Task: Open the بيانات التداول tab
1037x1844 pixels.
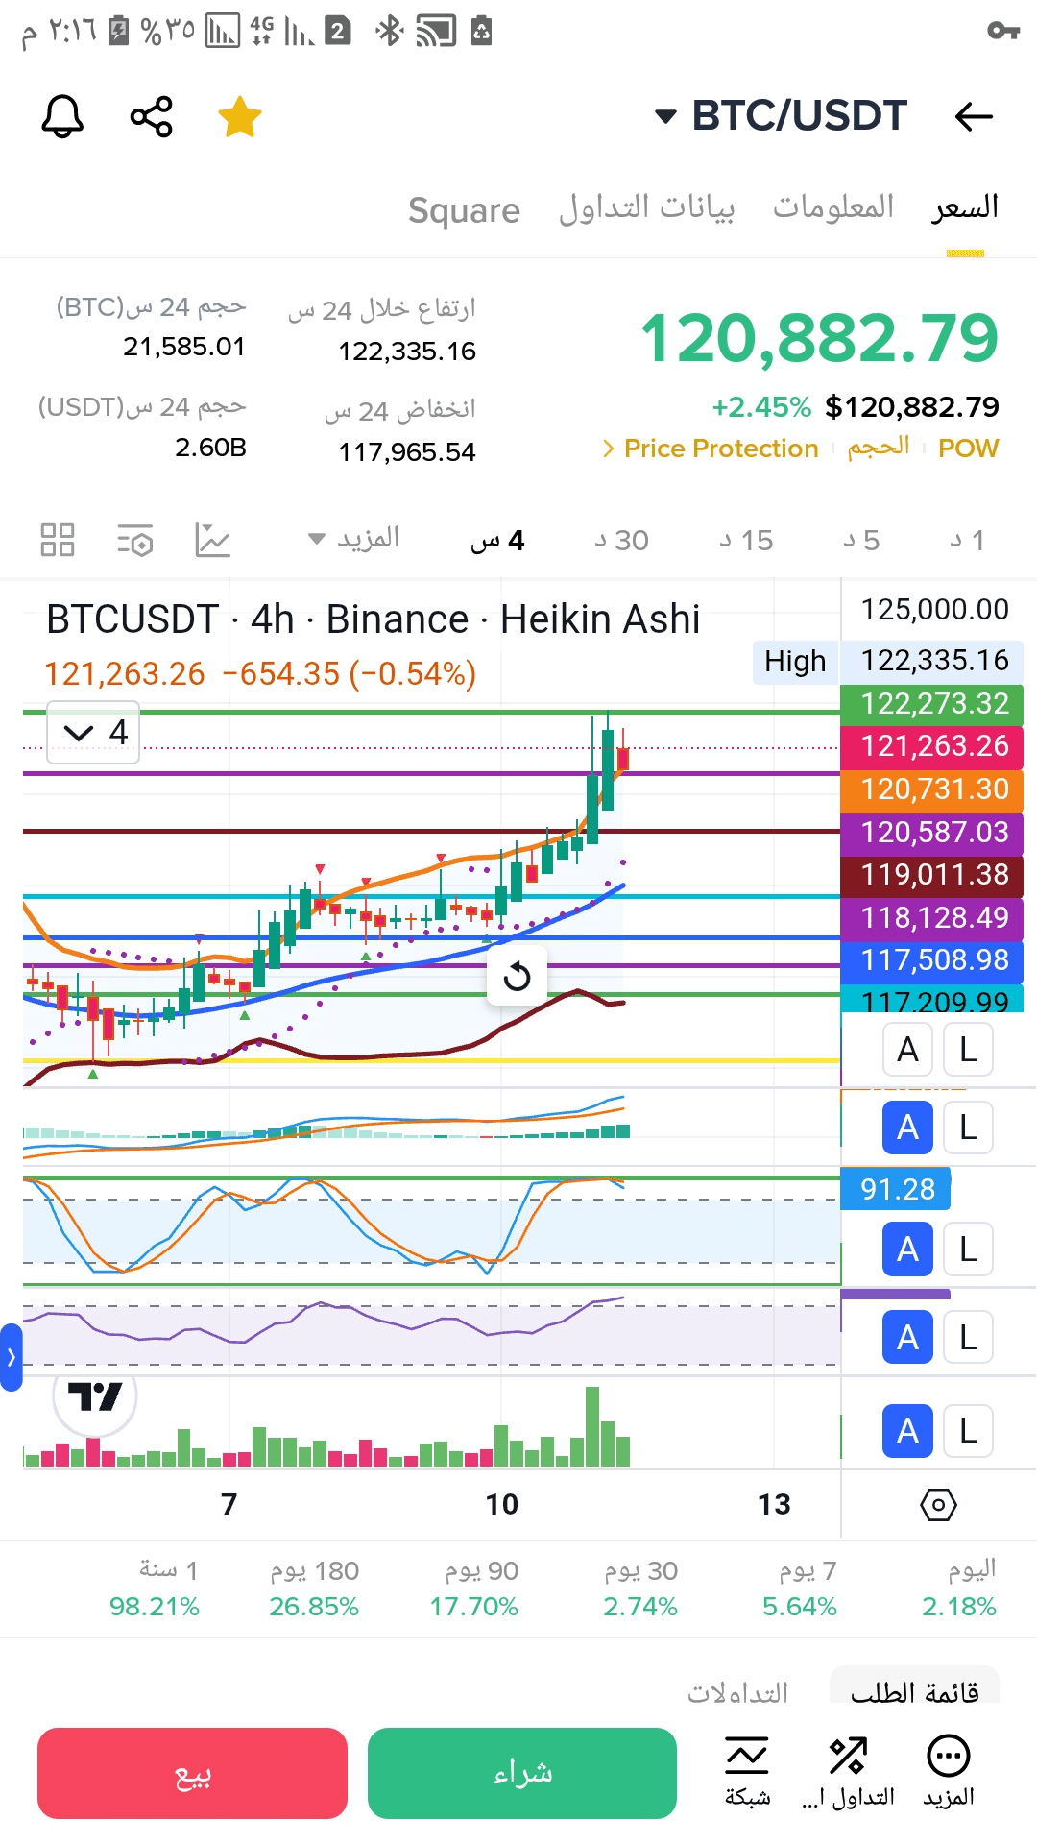Action: coord(647,207)
